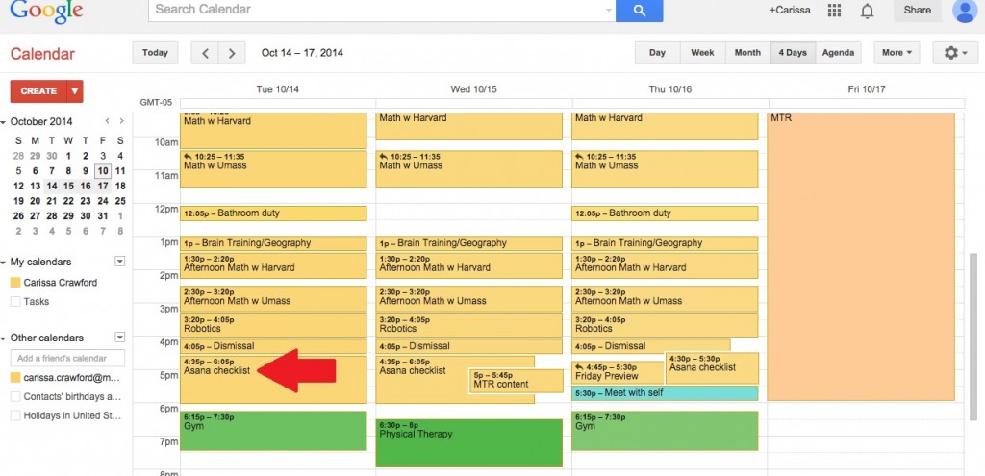Open Tue 10/14 day header
The image size is (985, 476).
tap(278, 89)
